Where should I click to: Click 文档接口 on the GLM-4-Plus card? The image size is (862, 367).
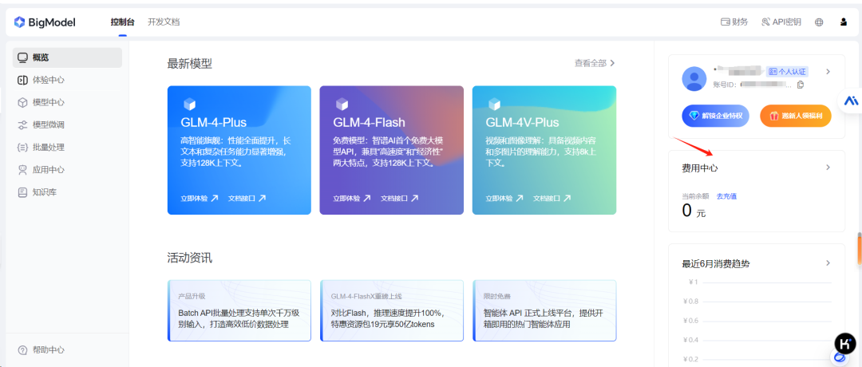[247, 199]
